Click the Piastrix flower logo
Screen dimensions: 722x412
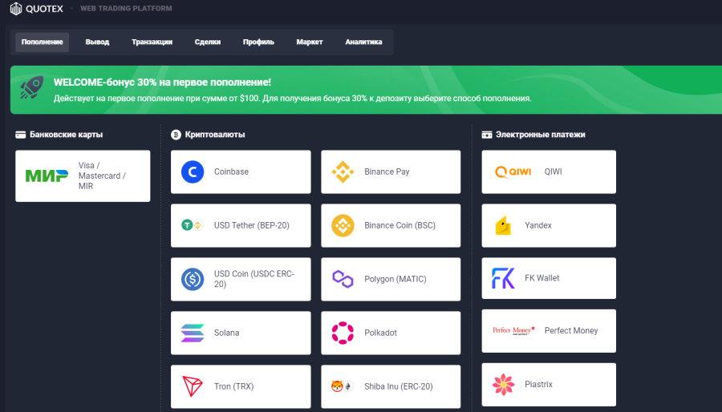tap(503, 385)
